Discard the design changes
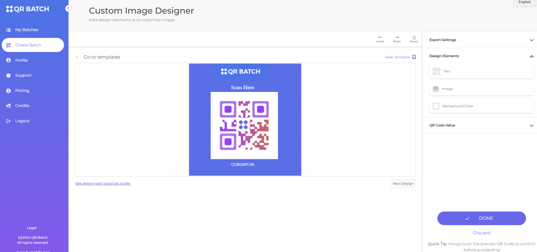Screen dimensions: 537x252 point(482,233)
